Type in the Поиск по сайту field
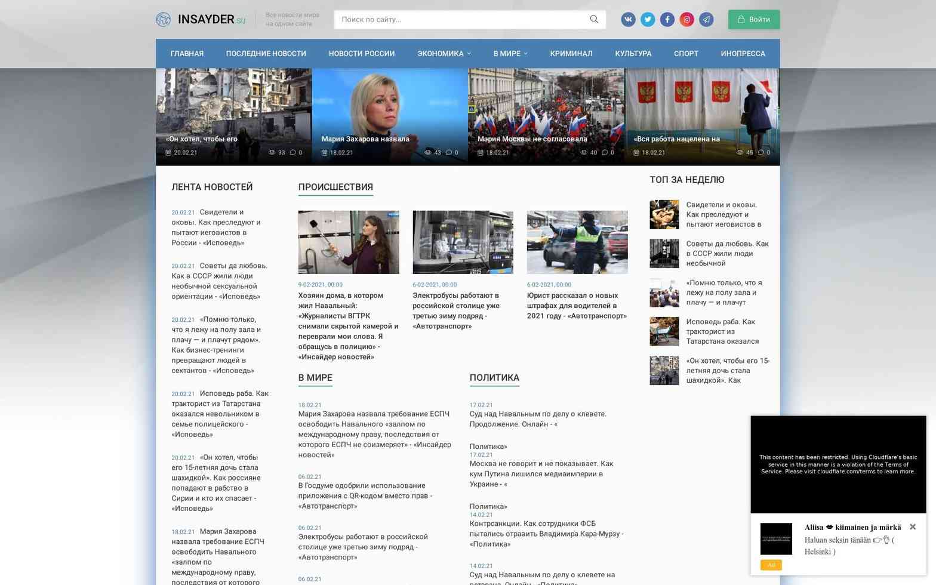 point(460,20)
